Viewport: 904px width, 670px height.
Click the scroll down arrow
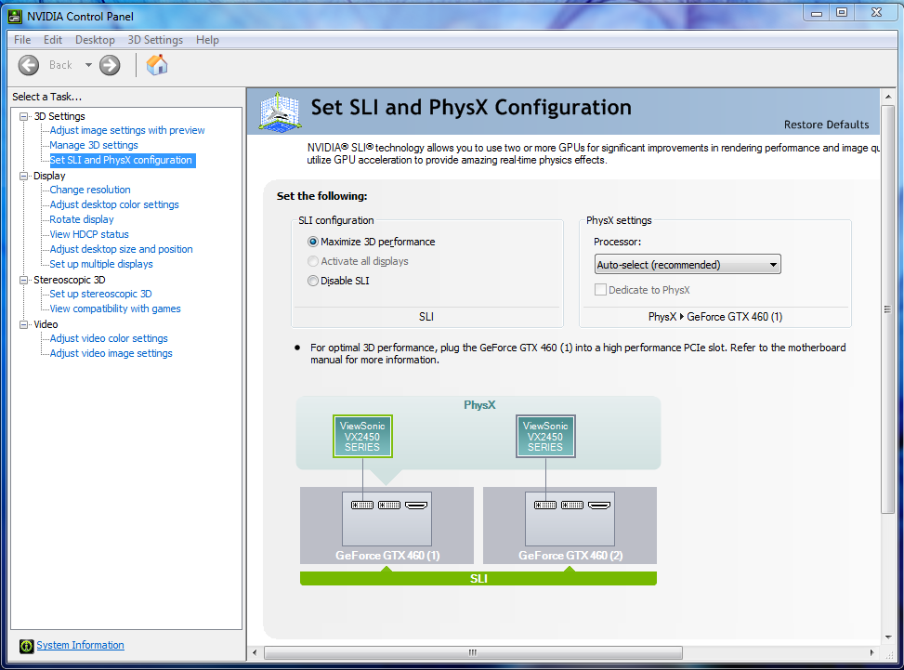888,637
